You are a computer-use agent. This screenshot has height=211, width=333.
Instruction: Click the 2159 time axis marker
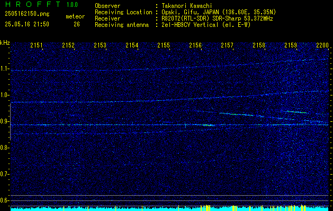[x=291, y=45]
